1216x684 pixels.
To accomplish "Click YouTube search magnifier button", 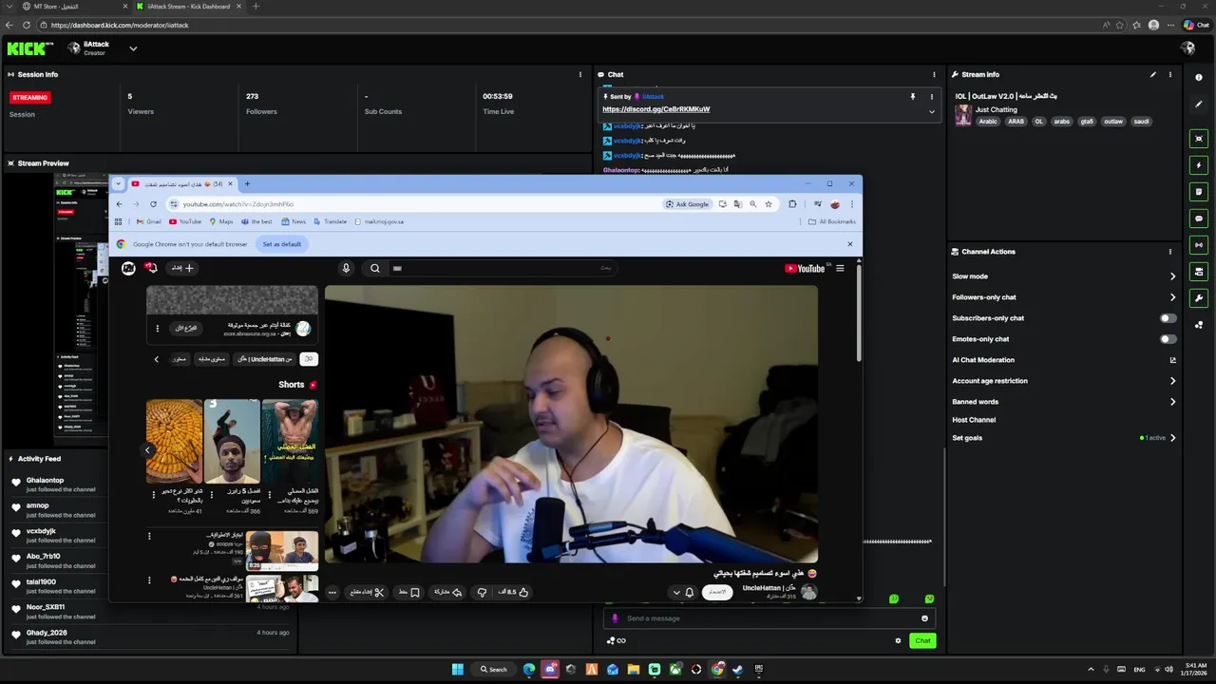I will point(375,268).
